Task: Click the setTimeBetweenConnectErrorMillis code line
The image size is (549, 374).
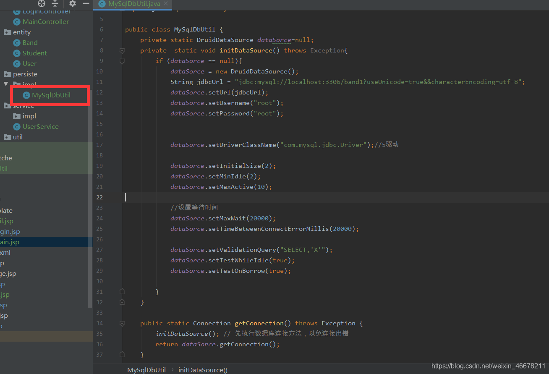Action: 265,229
